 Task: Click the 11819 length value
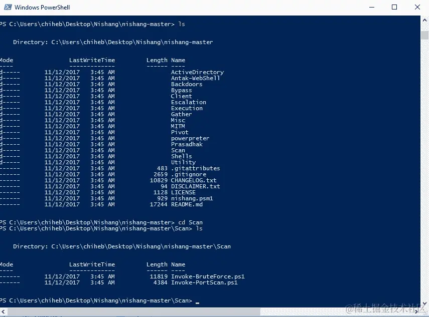pyautogui.click(x=159, y=276)
